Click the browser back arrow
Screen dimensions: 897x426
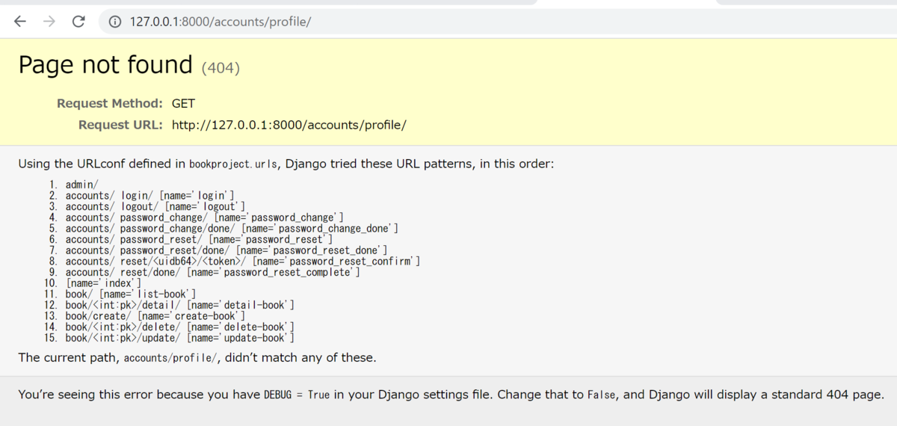coord(20,22)
